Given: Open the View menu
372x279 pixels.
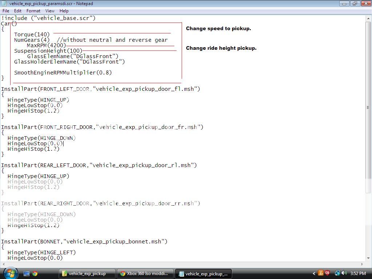Looking at the screenshot, I should coord(50,11).
